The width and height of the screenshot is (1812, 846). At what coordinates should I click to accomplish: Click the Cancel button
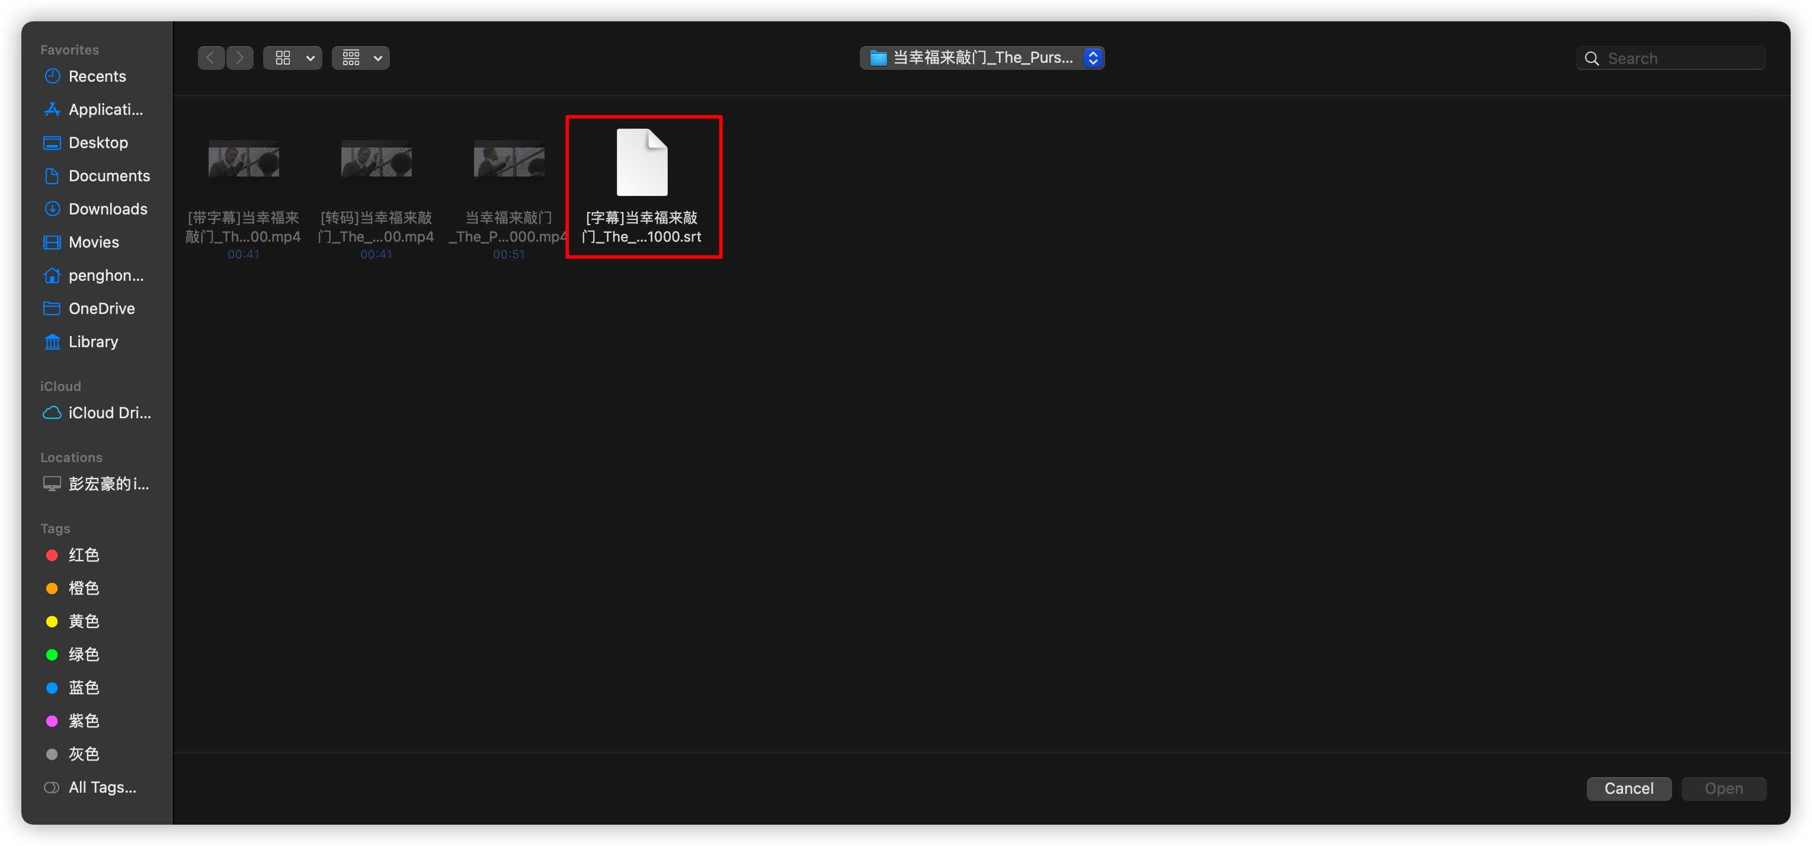pos(1628,787)
